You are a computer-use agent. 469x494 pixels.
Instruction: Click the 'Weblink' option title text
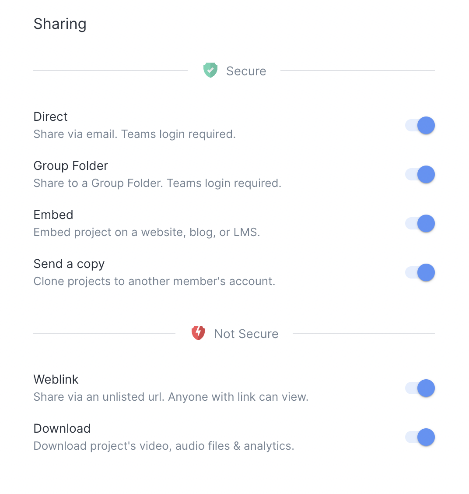coord(56,379)
